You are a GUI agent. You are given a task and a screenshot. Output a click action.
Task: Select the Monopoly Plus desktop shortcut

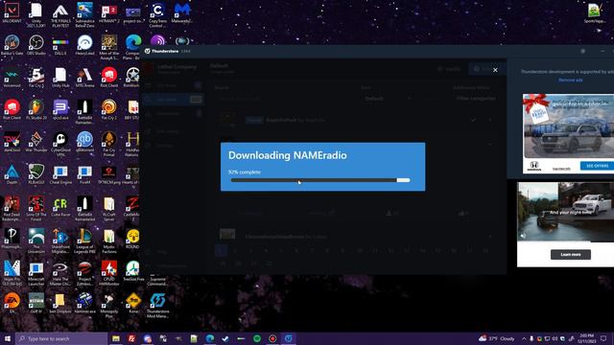(108, 306)
